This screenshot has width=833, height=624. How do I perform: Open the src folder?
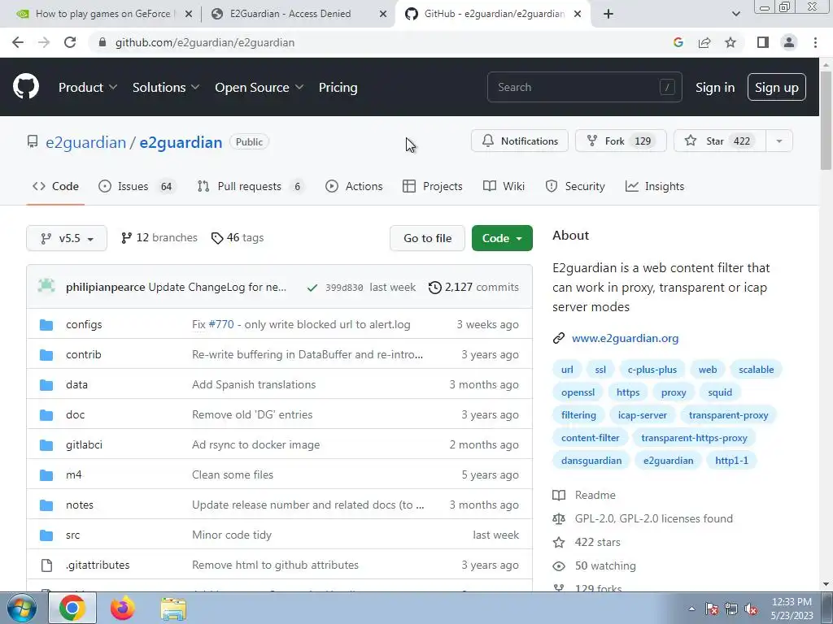72,535
